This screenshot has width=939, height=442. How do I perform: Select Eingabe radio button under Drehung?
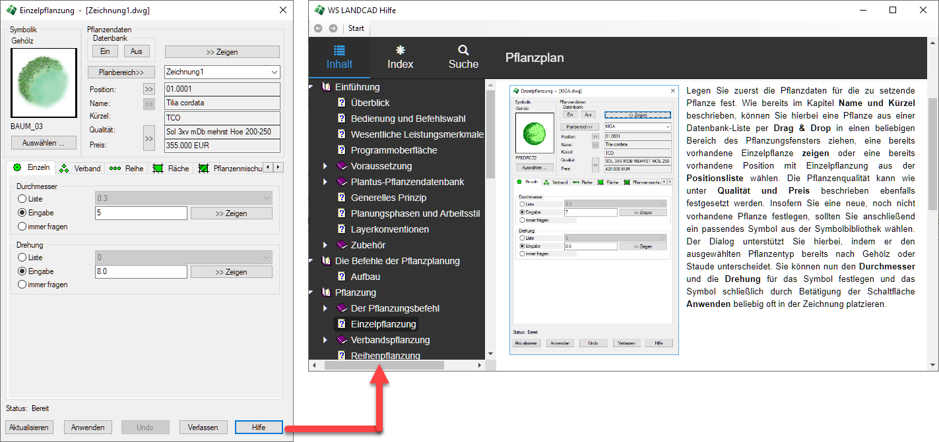[22, 271]
